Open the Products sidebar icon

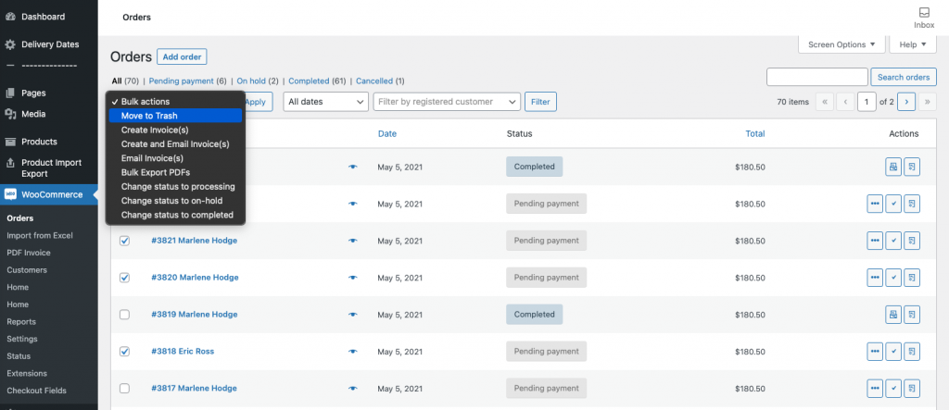[9, 142]
